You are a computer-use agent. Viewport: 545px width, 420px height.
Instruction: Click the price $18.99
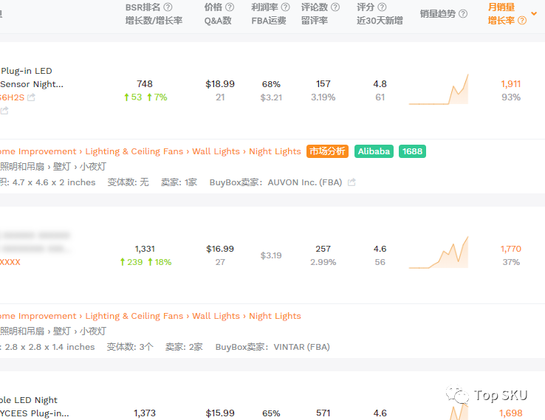tap(220, 84)
